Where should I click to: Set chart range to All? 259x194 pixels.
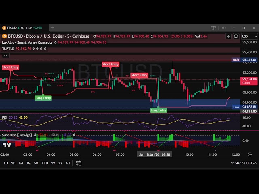68,163
